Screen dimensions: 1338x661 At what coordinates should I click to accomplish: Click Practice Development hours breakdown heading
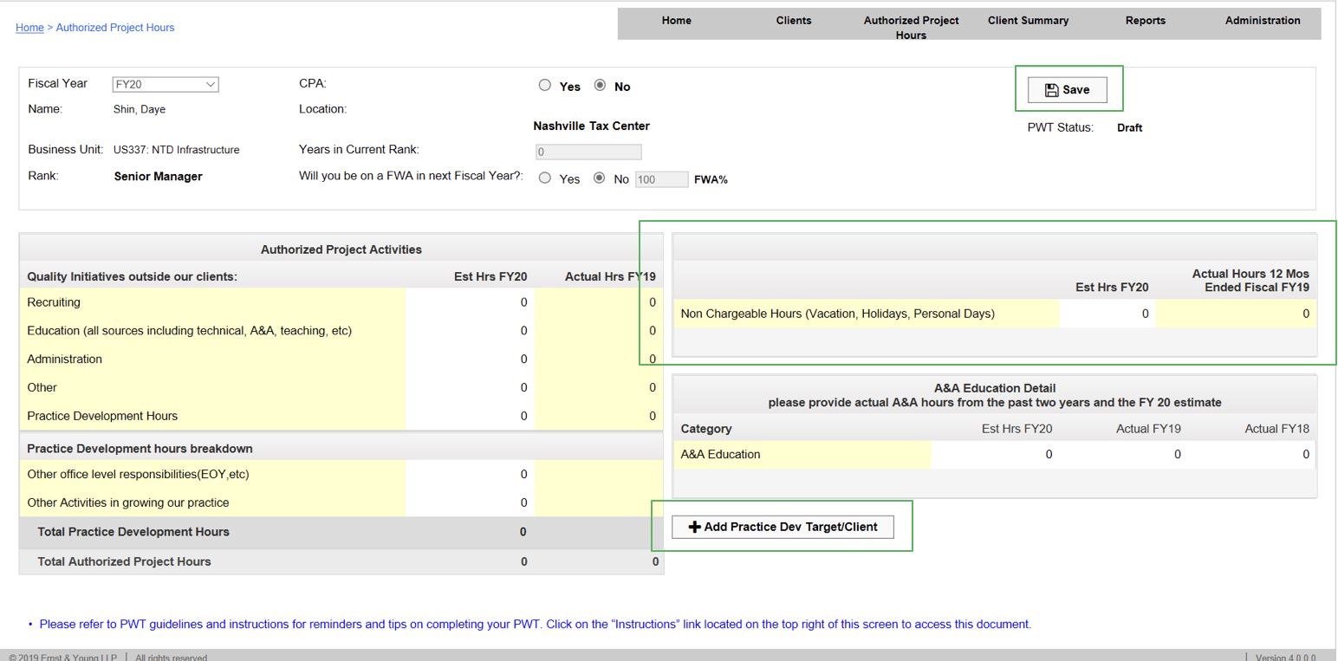(140, 449)
